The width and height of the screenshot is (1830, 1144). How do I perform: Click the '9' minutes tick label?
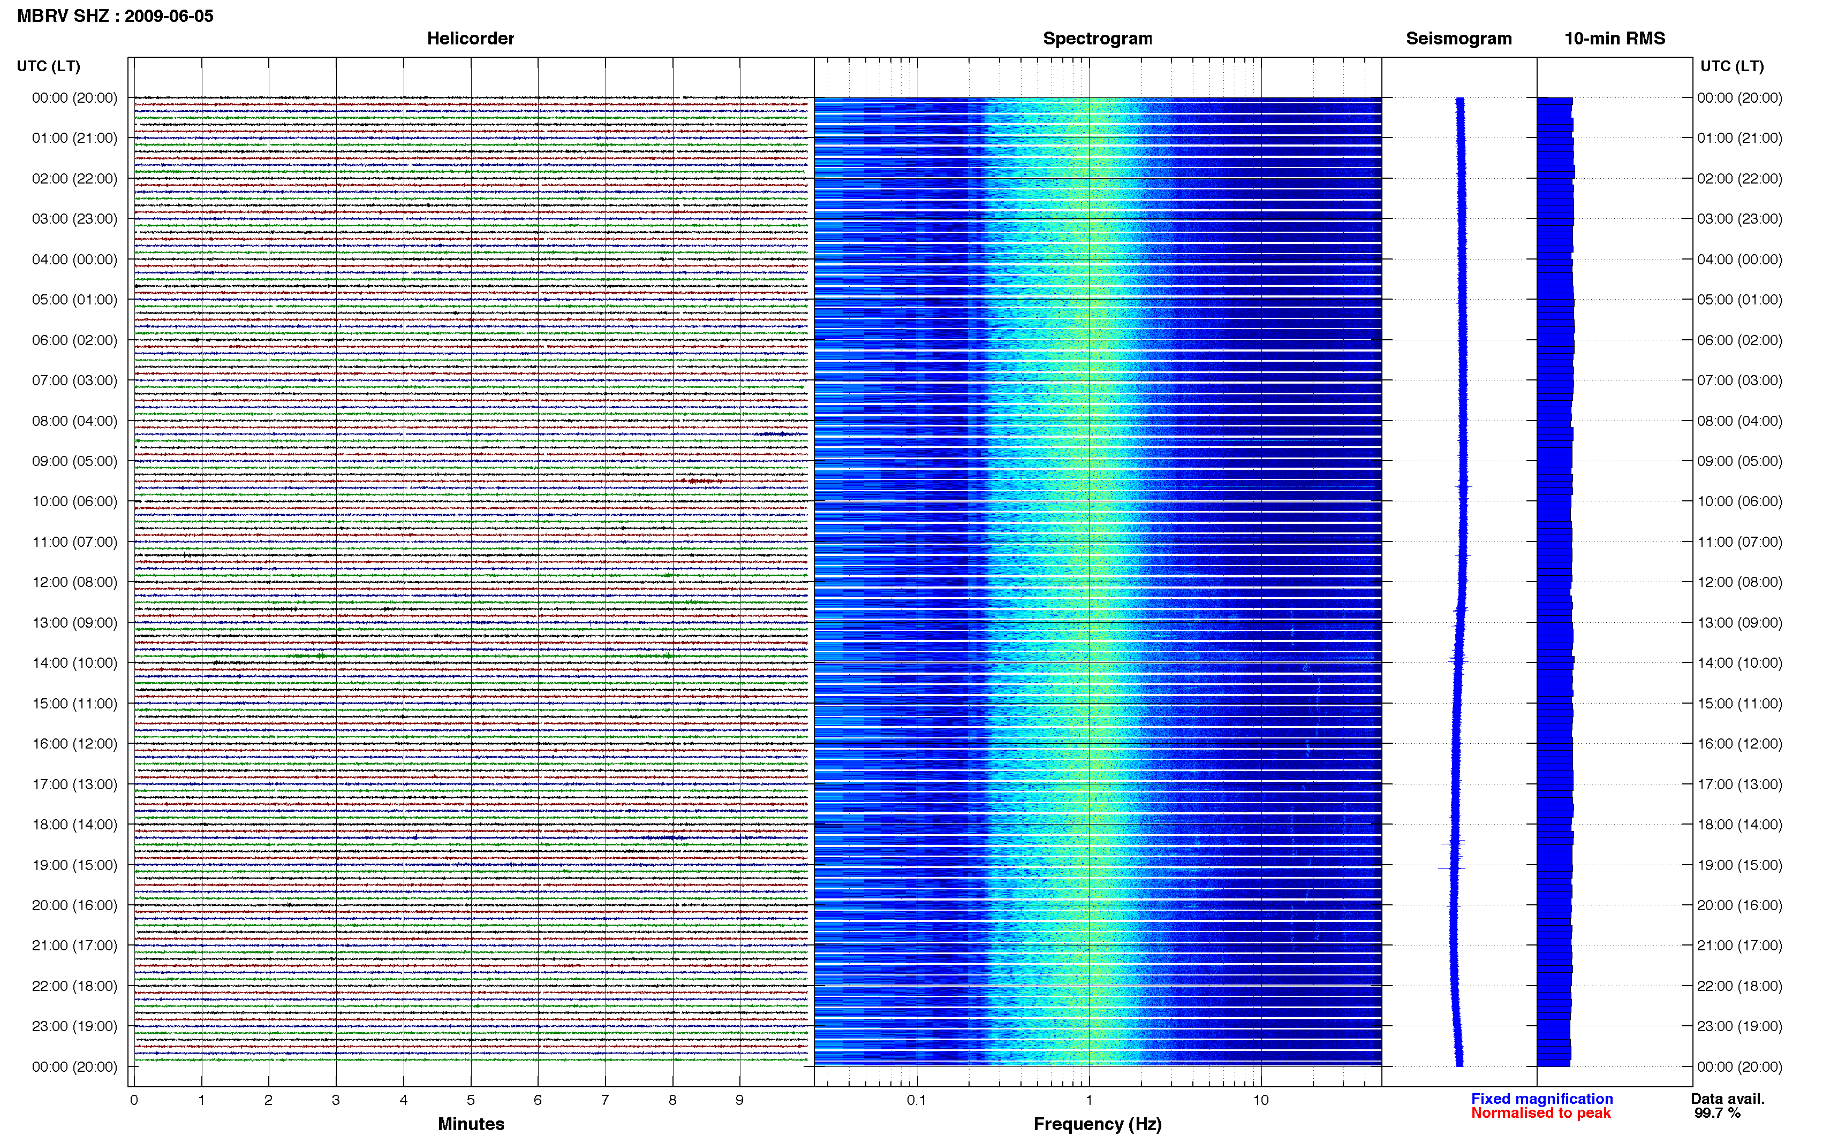pos(739,1100)
